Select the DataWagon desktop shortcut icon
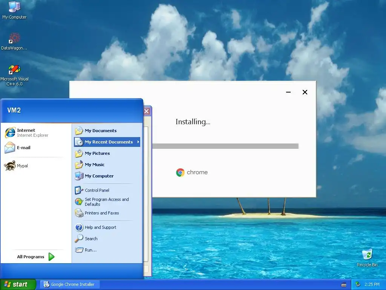Viewport: 386px width, 290px height. [x=14, y=38]
